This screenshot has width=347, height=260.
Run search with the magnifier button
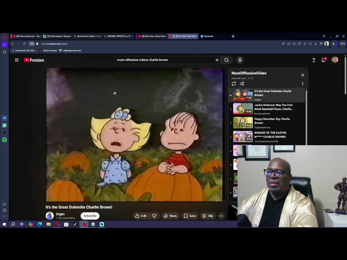click(226, 60)
